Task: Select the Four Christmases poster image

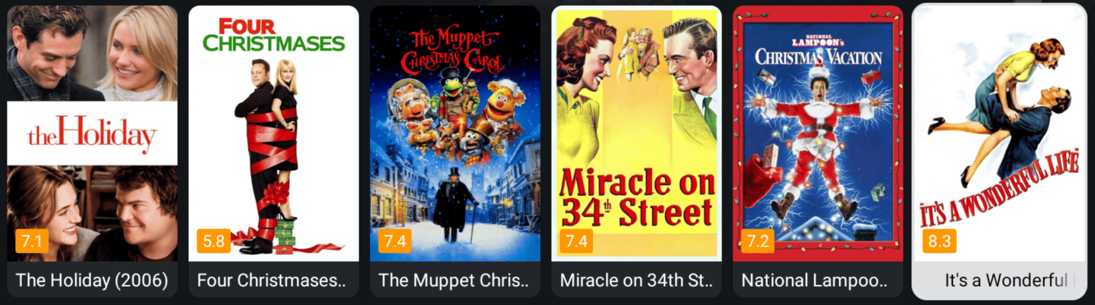Action: coord(274,133)
